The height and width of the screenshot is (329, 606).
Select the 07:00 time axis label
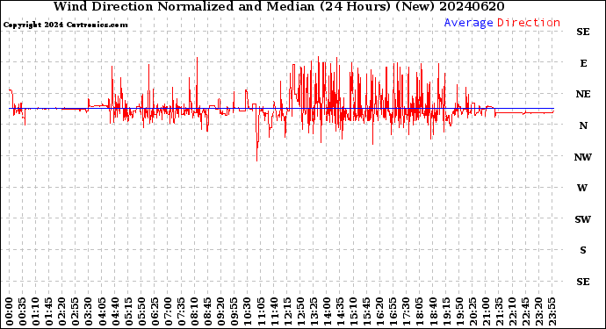pos(168,311)
